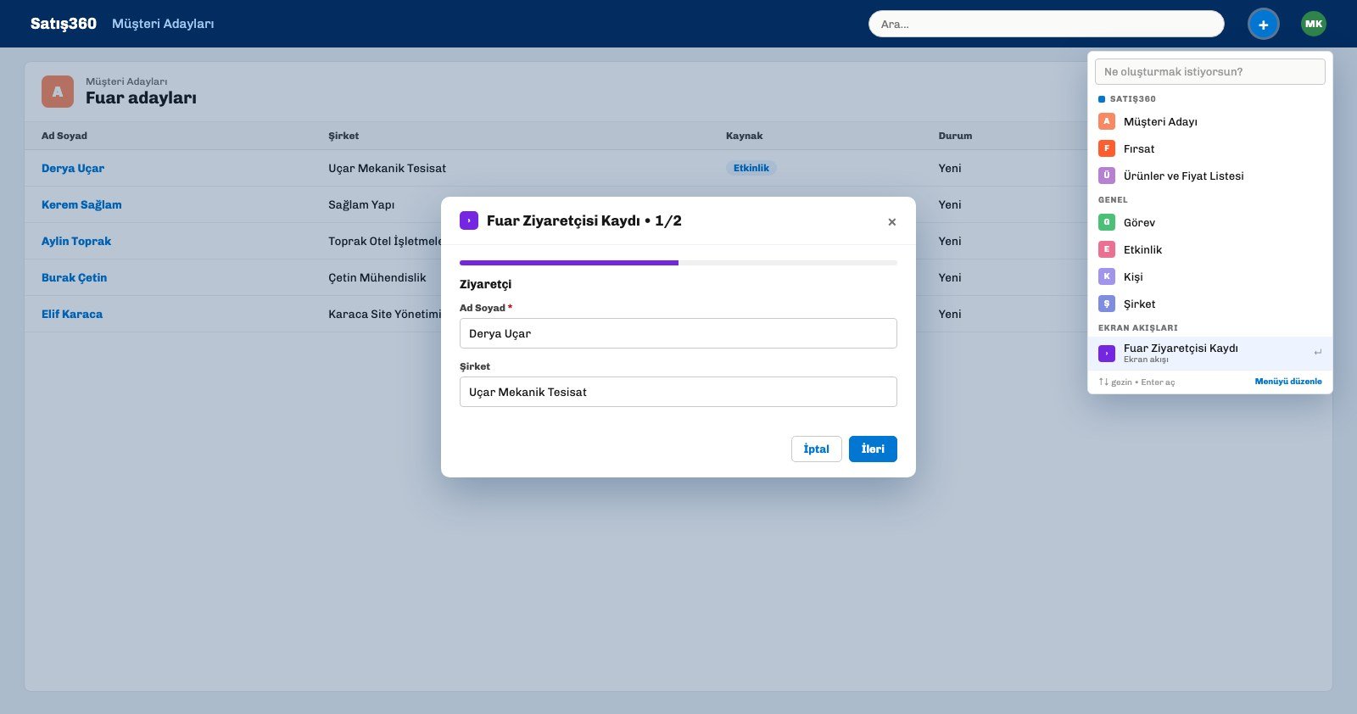Screen dimensions: 1357x714
Task: Click the orange Müşteri Adayı icon
Action: 1107,121
